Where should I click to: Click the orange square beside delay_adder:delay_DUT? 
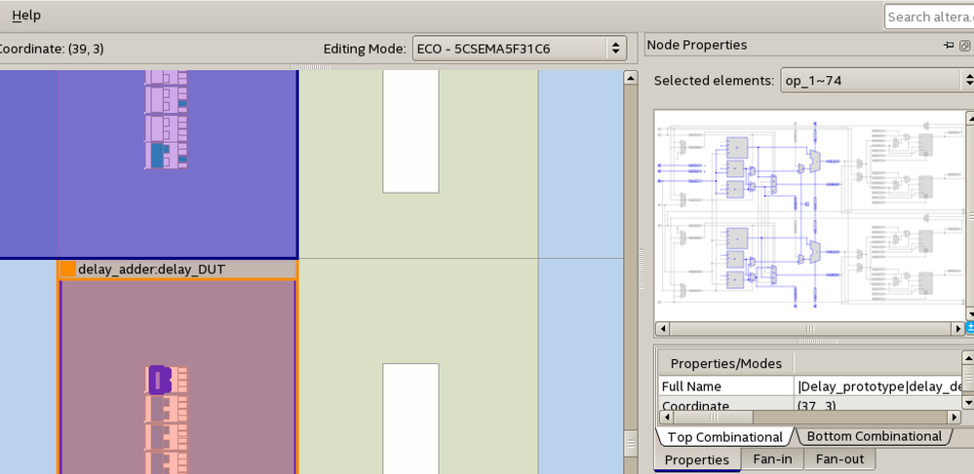[67, 270]
